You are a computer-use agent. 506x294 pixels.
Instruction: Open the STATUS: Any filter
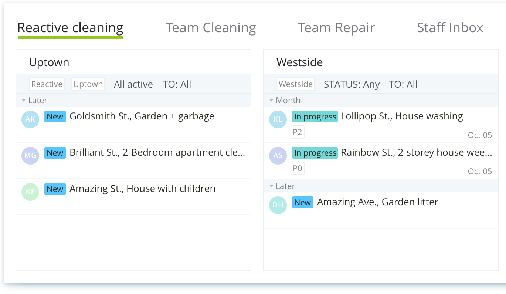(x=352, y=84)
